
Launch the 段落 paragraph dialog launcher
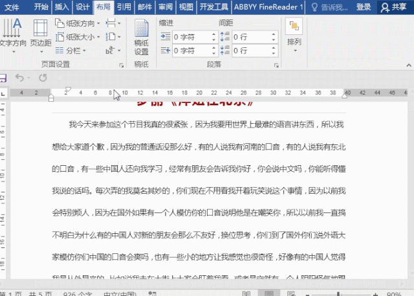point(276,65)
